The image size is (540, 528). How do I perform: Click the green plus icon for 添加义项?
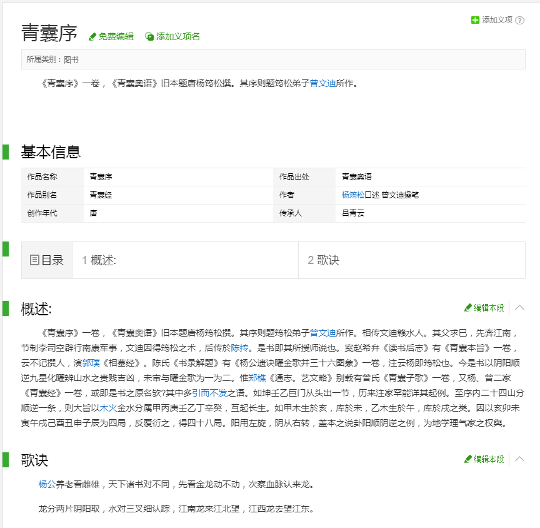(475, 21)
